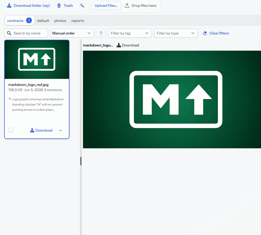Image resolution: width=261 pixels, height=235 pixels.
Task: Focus the Search by name field
Action: (26, 33)
